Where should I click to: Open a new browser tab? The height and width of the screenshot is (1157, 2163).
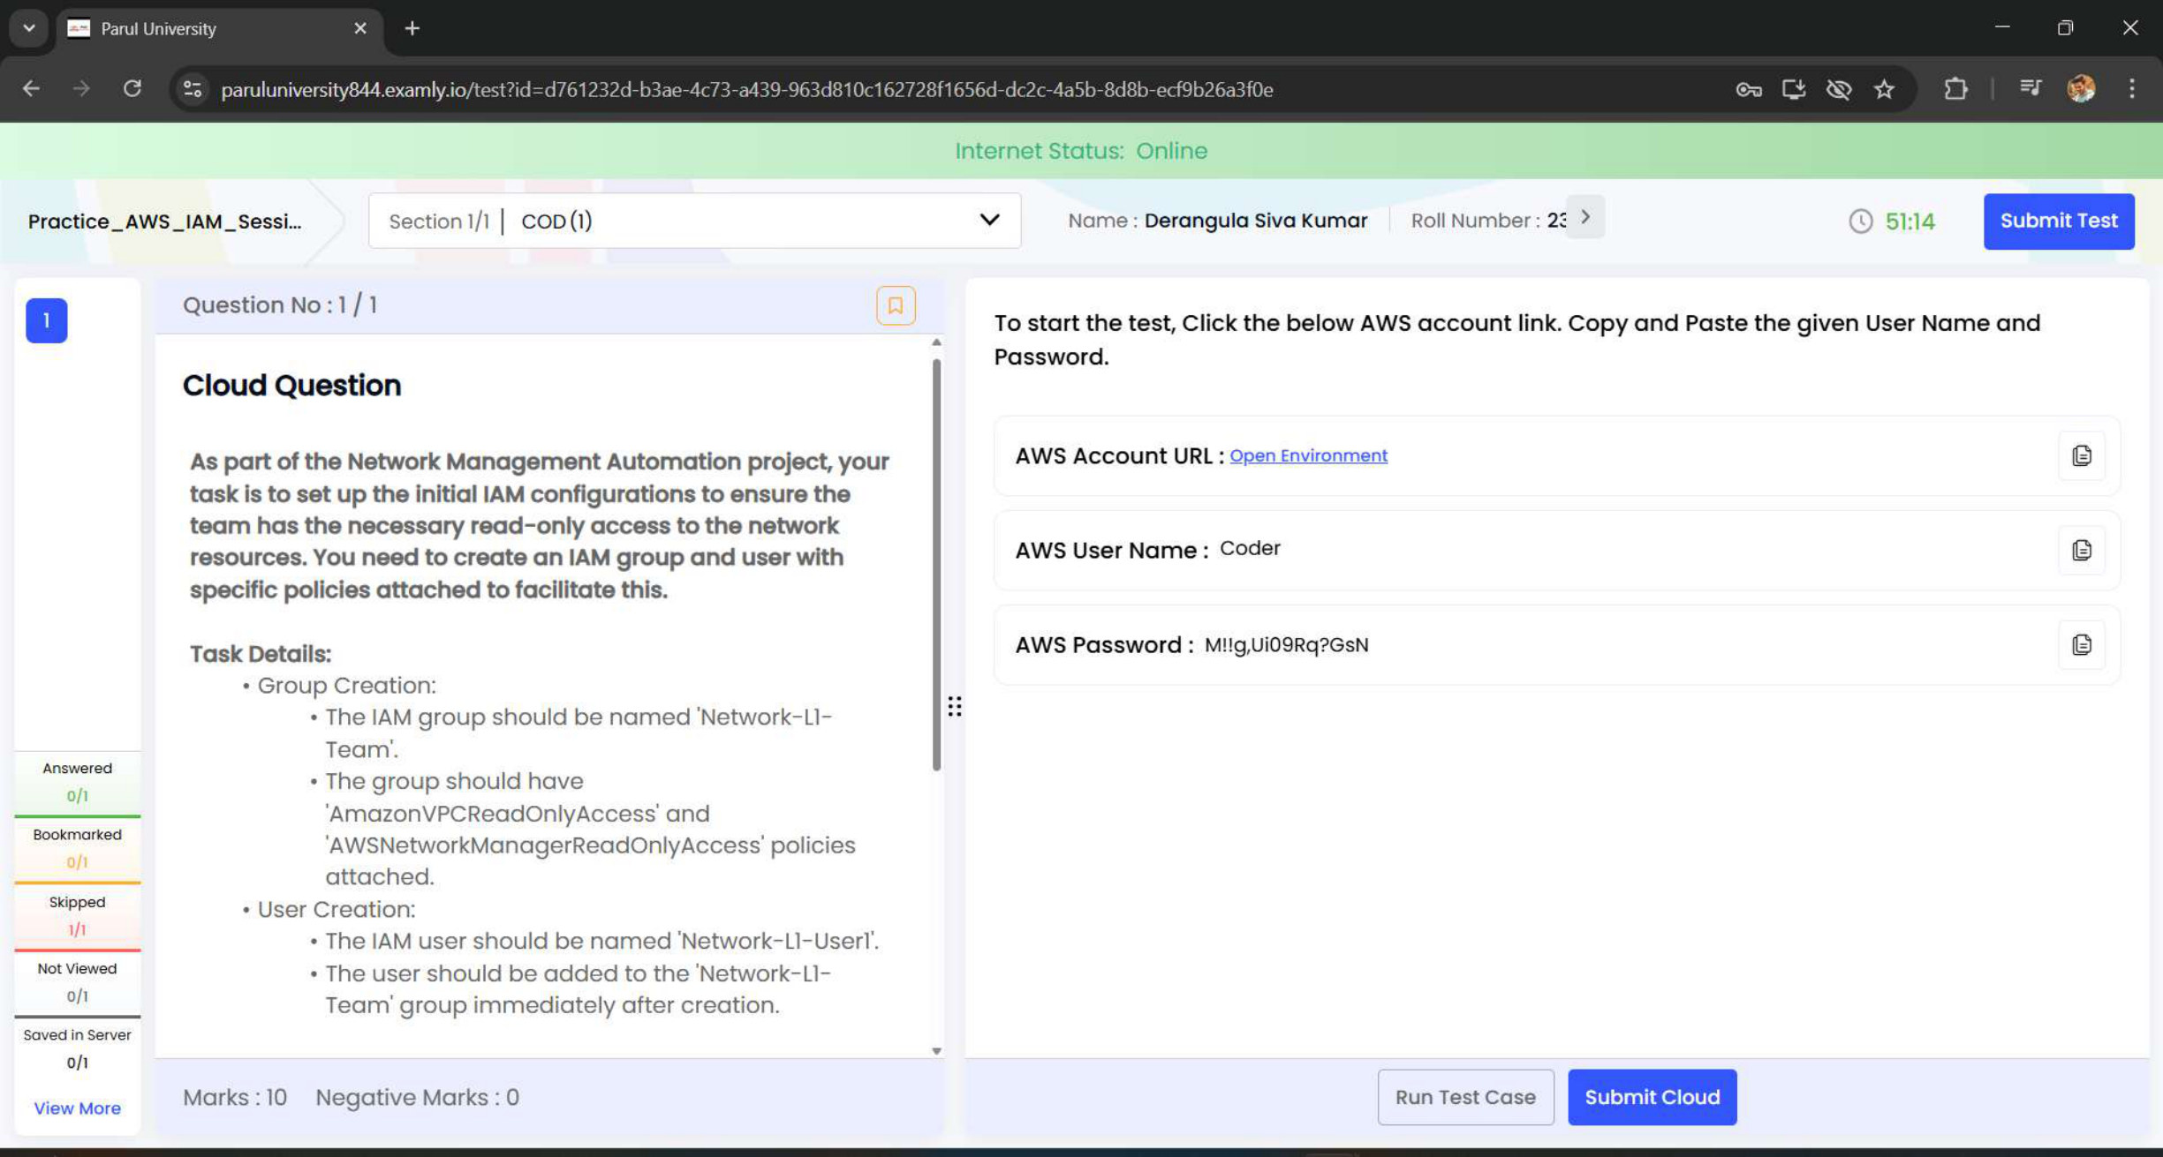pyautogui.click(x=412, y=29)
